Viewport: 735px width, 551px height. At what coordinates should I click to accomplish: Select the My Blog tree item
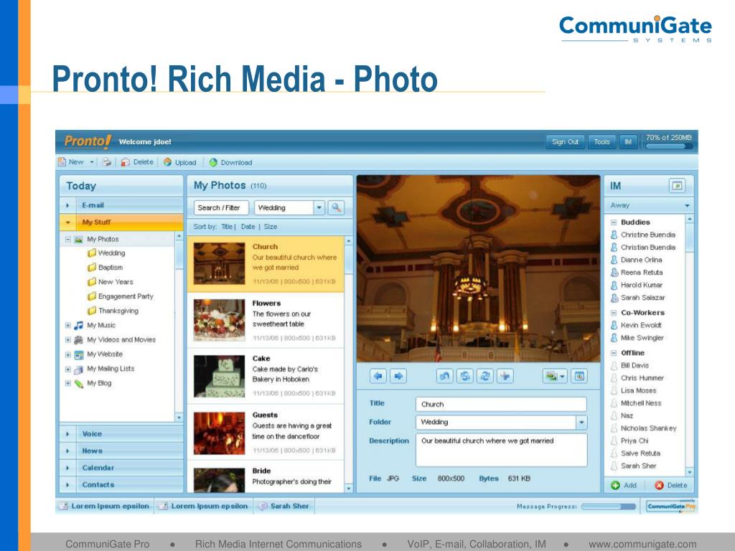(93, 383)
